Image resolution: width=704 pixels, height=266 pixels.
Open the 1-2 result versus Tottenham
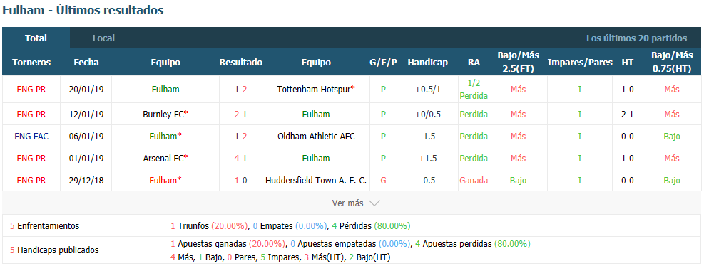tap(240, 89)
